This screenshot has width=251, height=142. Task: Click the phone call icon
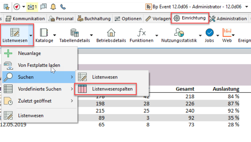(63, 6)
